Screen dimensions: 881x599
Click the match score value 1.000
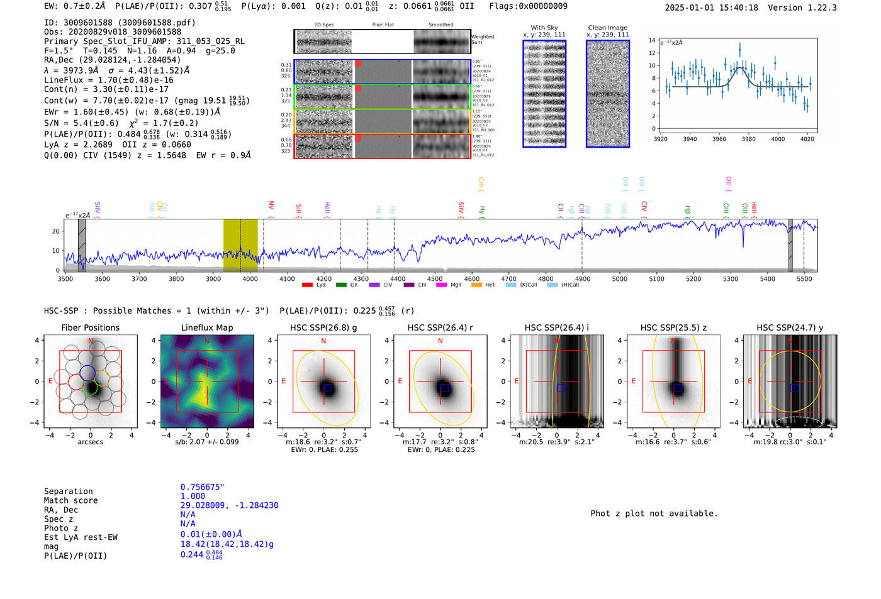[x=193, y=497]
